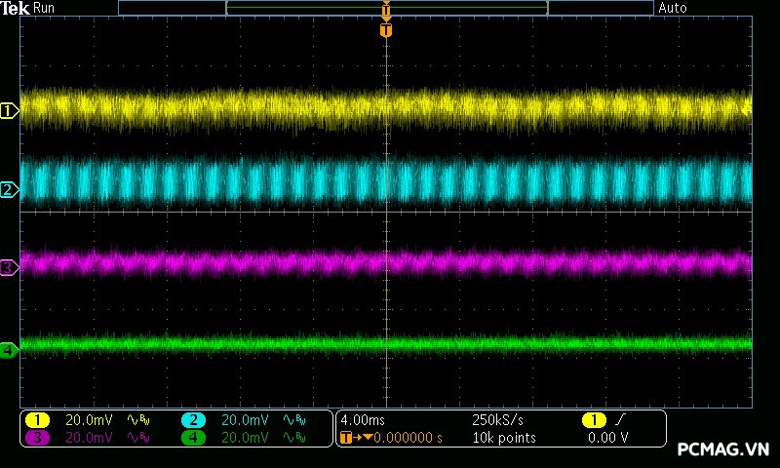The width and height of the screenshot is (780, 468).
Task: Click the cyan channel 2 badge
Action: [194, 420]
